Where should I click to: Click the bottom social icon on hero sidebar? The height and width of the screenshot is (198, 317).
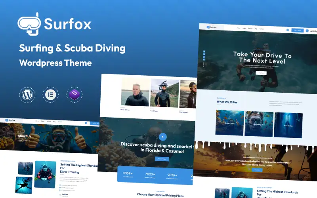204,59
